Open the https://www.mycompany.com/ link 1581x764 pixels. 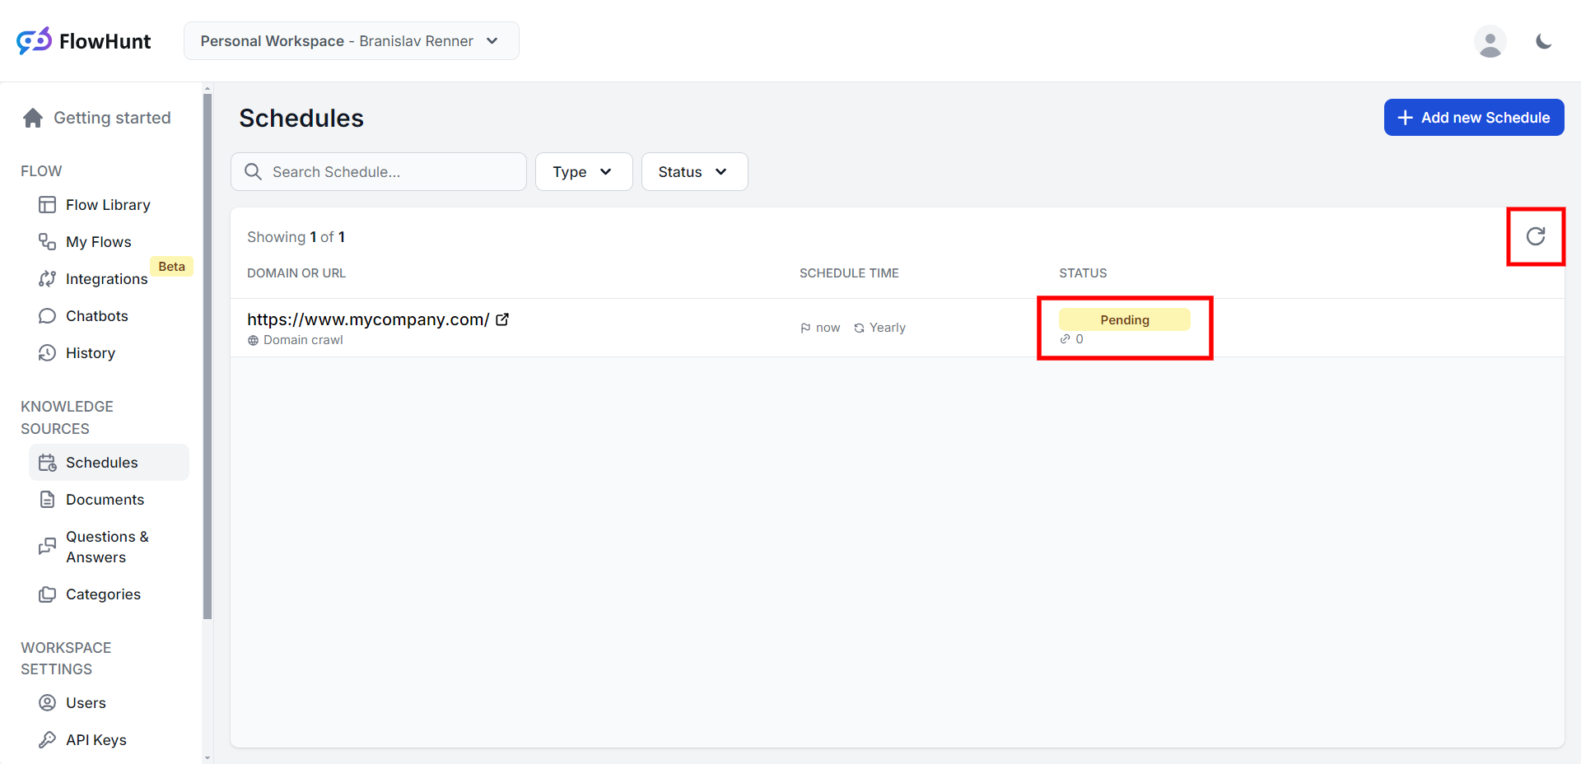point(368,319)
